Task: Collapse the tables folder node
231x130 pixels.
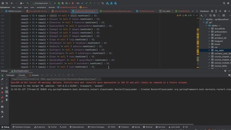Action: point(206,26)
